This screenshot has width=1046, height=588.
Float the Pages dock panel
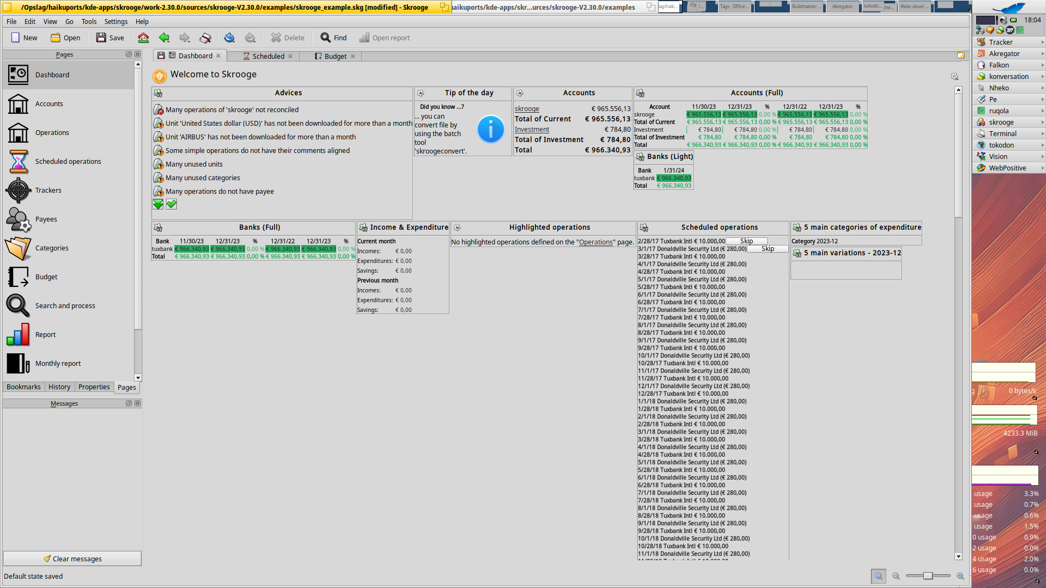tap(129, 54)
